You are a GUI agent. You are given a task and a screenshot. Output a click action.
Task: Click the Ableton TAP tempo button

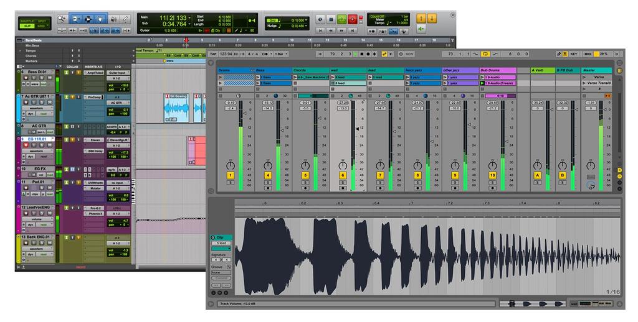(214, 54)
